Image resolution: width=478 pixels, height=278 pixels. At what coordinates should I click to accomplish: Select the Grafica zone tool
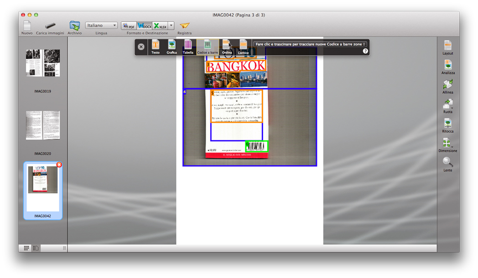coord(171,47)
